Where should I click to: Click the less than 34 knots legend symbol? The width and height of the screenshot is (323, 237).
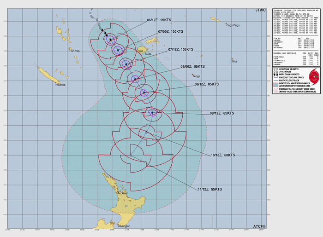pyautogui.click(x=276, y=69)
